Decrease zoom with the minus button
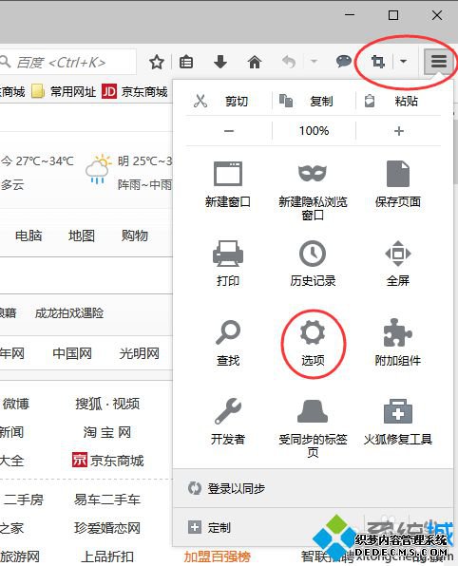 pyautogui.click(x=229, y=131)
